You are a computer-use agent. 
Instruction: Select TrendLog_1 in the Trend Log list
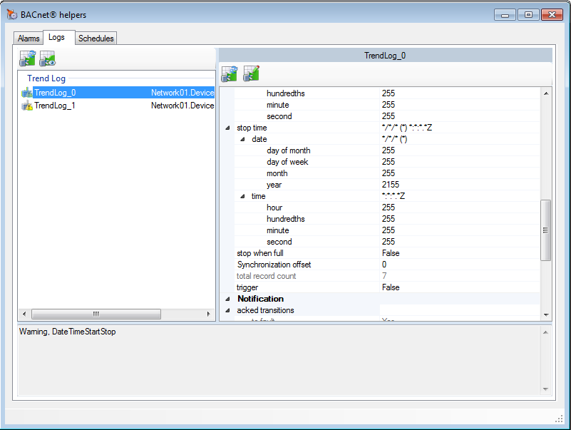(x=56, y=106)
